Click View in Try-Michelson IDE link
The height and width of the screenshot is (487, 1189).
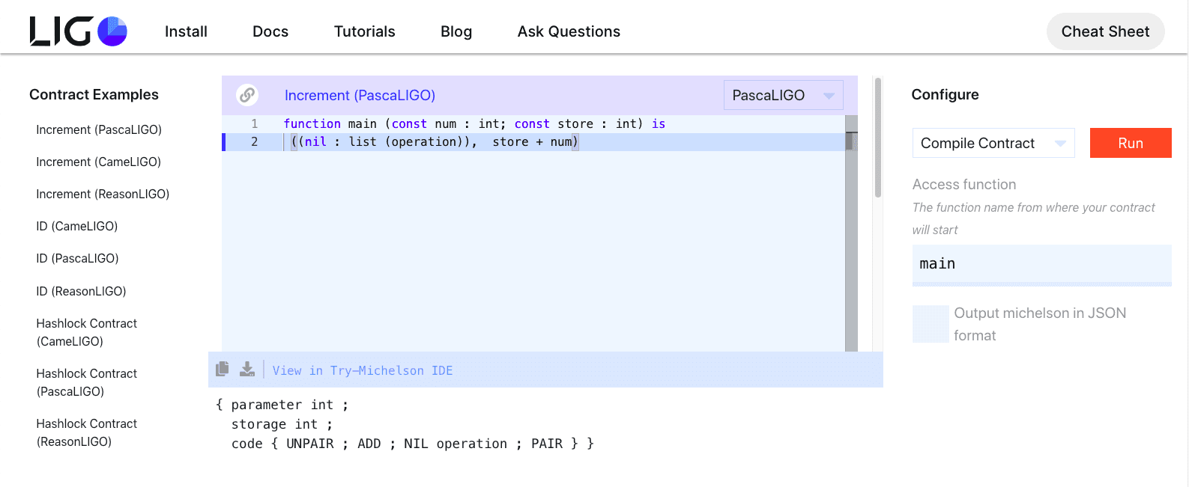tap(363, 371)
